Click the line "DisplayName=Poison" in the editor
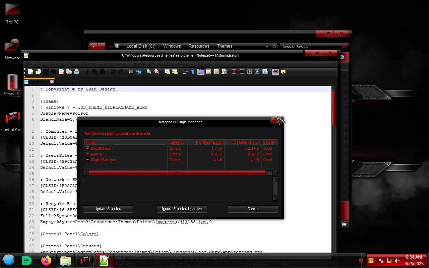Image resolution: width=429 pixels, height=268 pixels. tap(64, 113)
